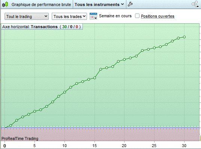Image resolution: width=201 pixels, height=149 pixels.
Task: Click the candlestick chart icon
Action: pos(5,5)
